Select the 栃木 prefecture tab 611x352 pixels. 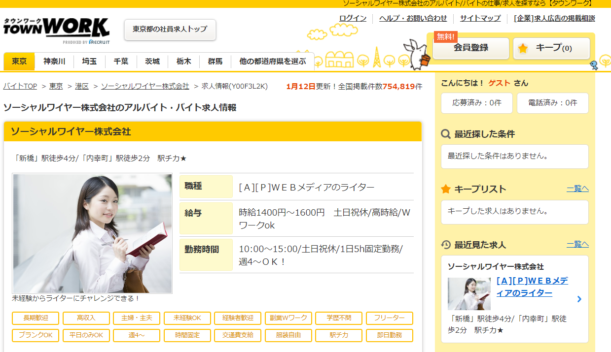click(184, 62)
